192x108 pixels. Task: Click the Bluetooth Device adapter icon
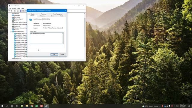coord(15,33)
